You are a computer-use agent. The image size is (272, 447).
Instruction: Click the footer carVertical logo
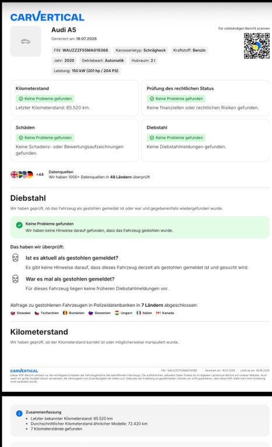pos(24,371)
